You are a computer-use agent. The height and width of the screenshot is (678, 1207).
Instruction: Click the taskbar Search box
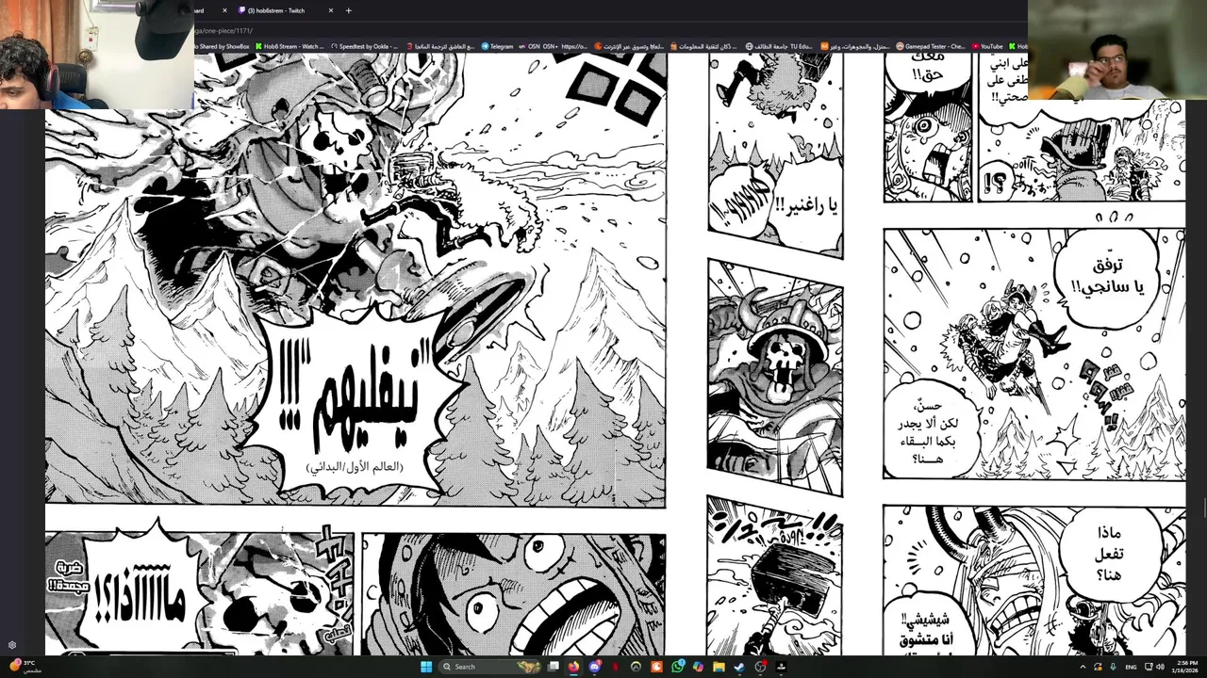tap(490, 667)
